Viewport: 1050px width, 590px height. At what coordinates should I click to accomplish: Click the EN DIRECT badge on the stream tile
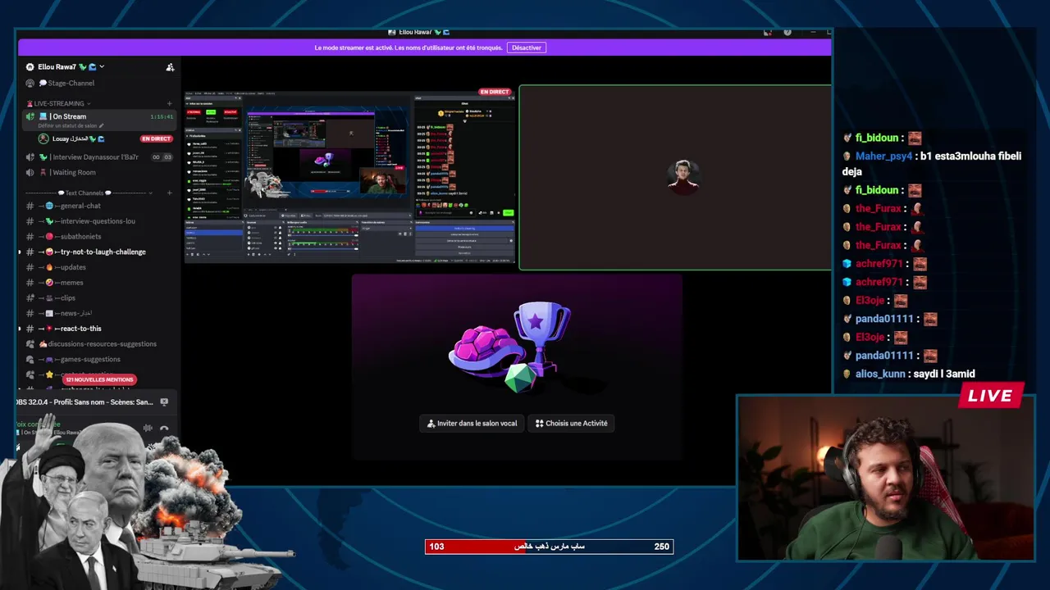[x=495, y=92]
